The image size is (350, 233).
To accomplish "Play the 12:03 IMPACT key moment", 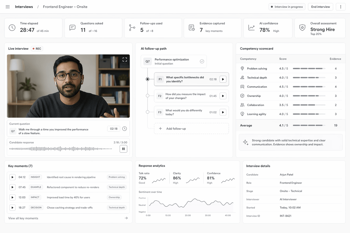I will pos(13,197).
